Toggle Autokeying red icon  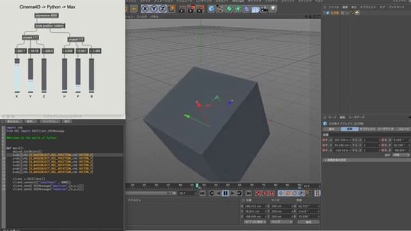click(265, 193)
